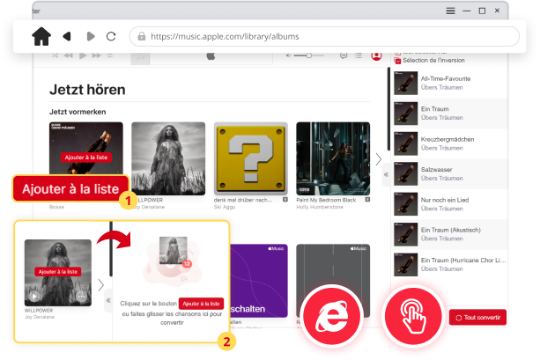540x360 pixels.
Task: Go to the Home page icon
Action: point(41,36)
